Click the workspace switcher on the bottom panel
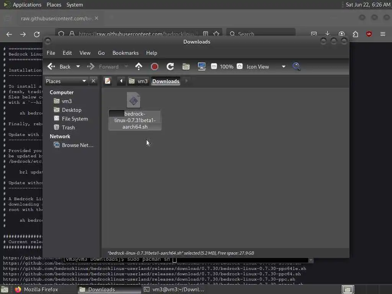392x294 pixels. click(x=348, y=289)
